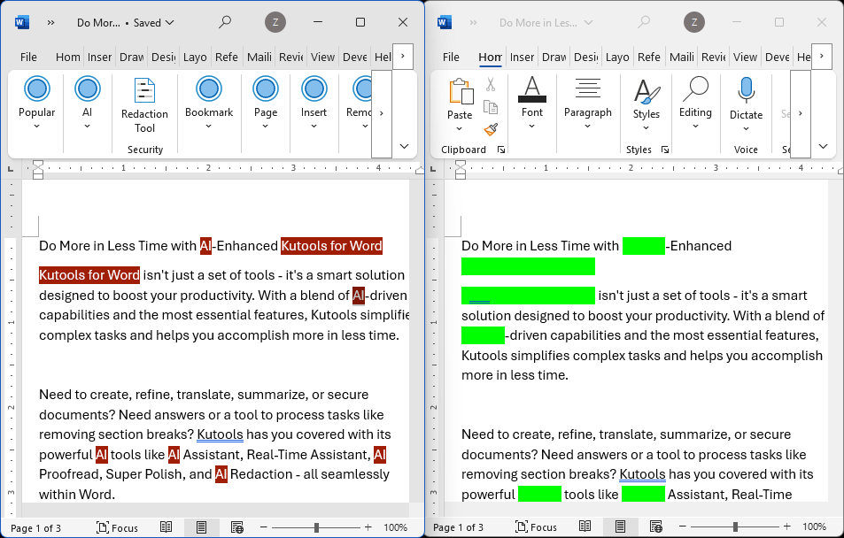
Task: Switch to Read Mode in left window
Action: click(x=166, y=527)
